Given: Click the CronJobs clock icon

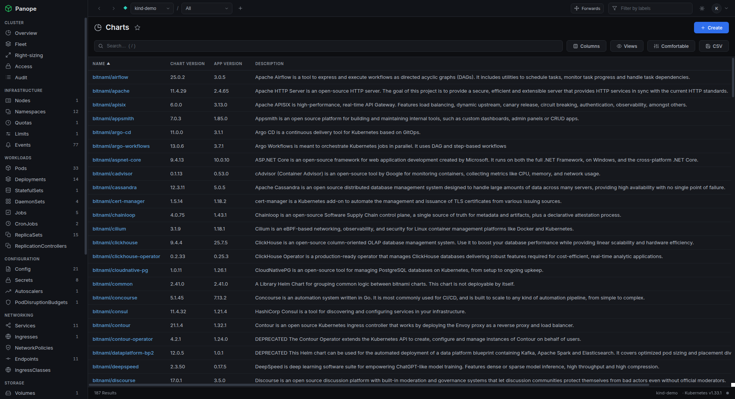Looking at the screenshot, I should click(8, 224).
